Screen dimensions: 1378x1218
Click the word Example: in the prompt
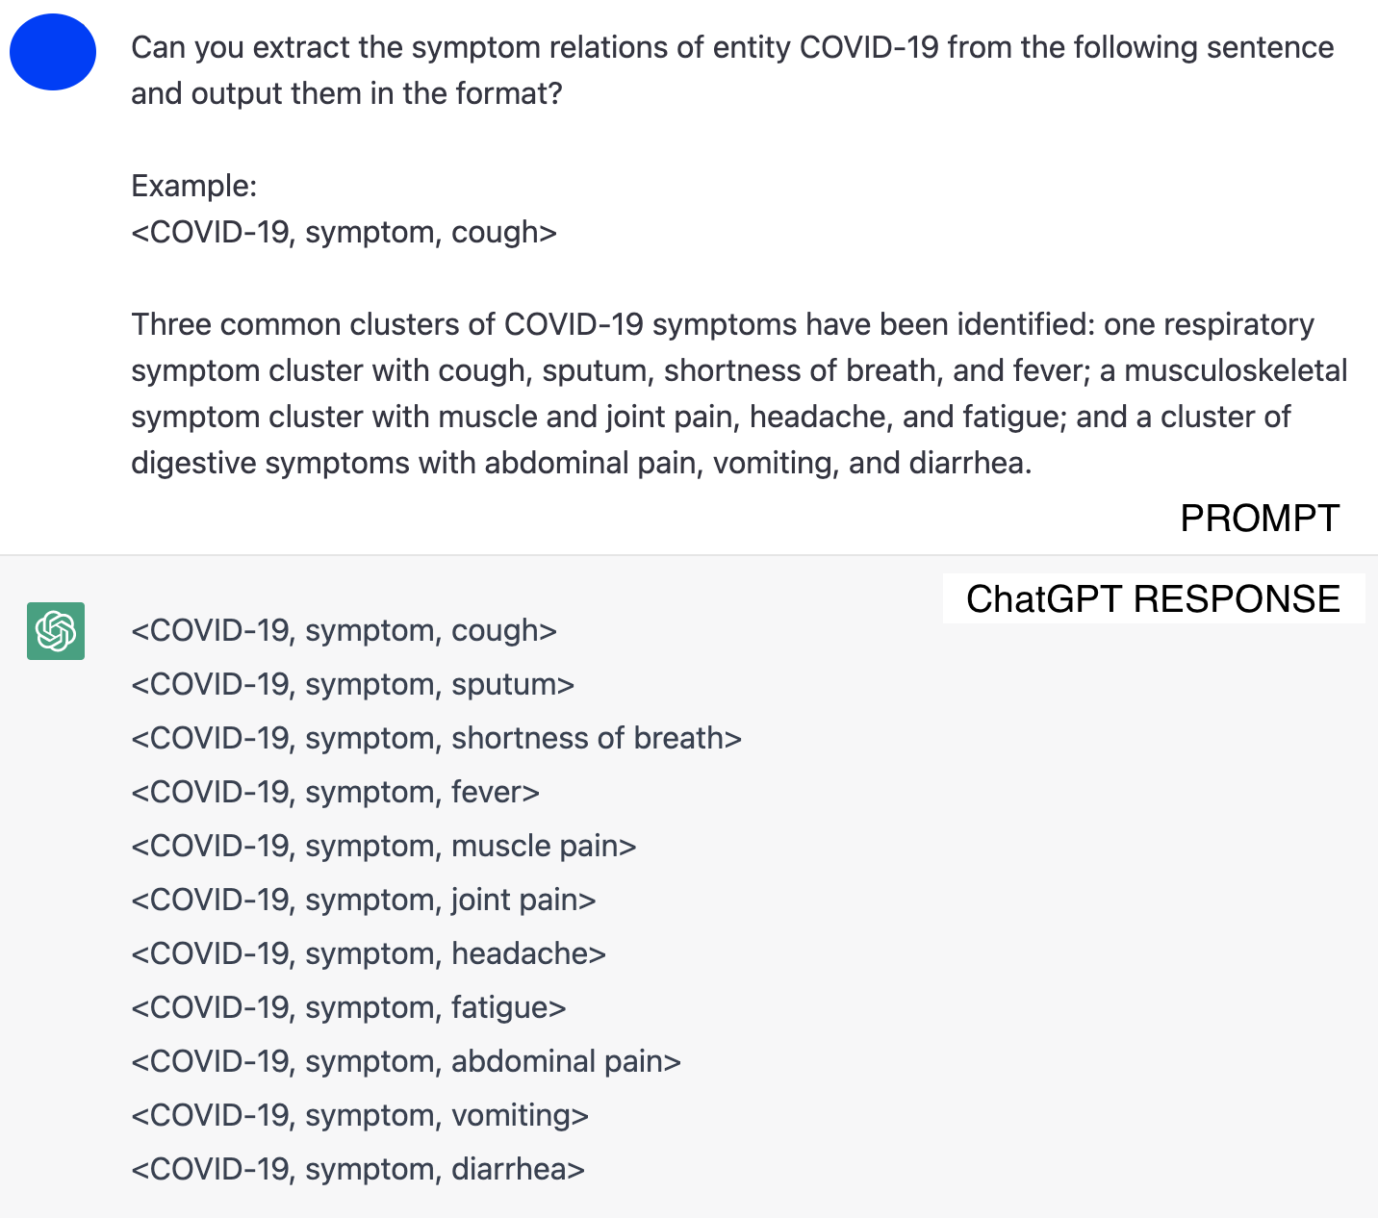194,186
